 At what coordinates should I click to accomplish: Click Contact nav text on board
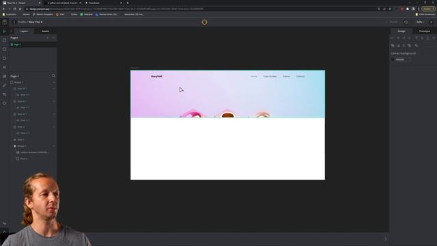tap(300, 77)
